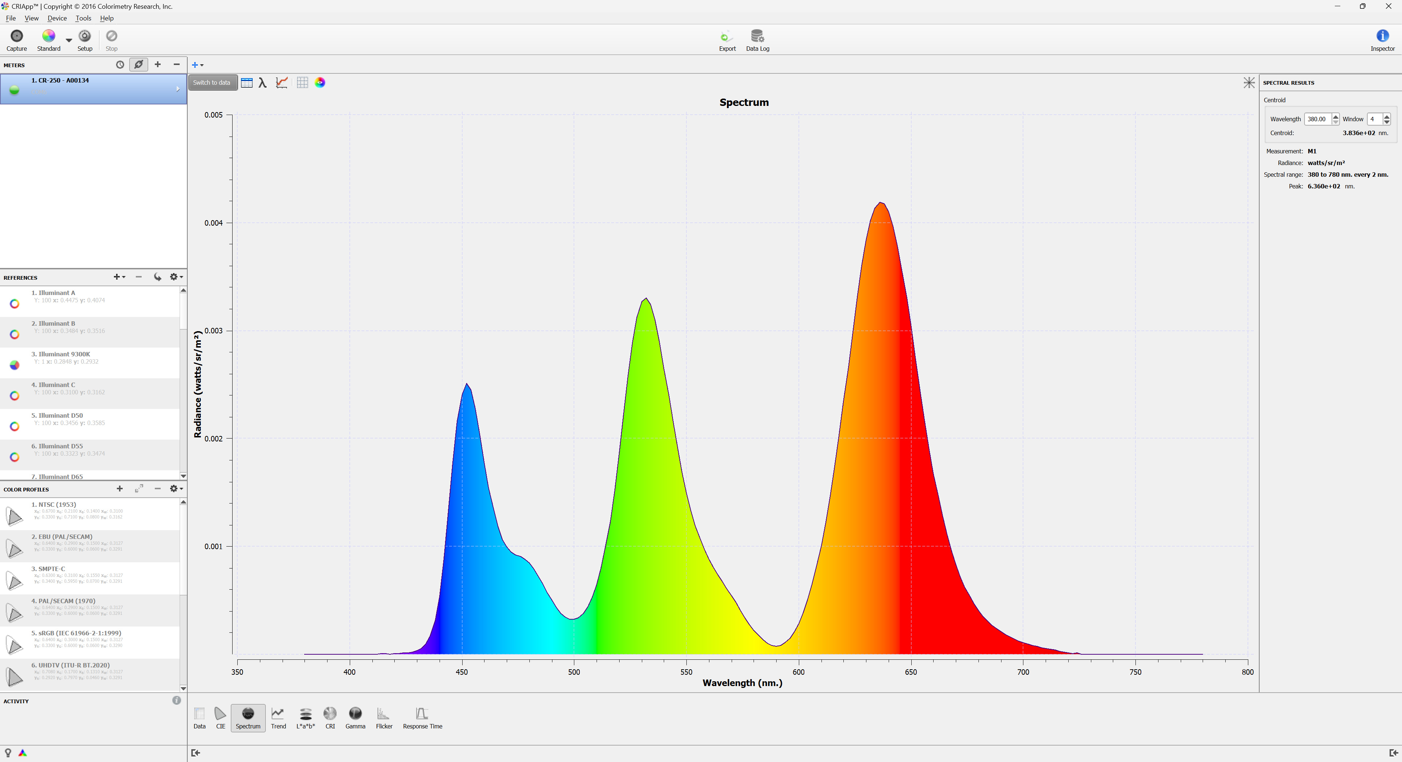Toggle chart grid lines icon
The image size is (1402, 762).
click(303, 83)
